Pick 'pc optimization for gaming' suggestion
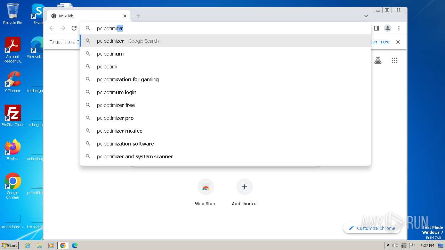Image resolution: width=445 pixels, height=250 pixels. coord(225,80)
